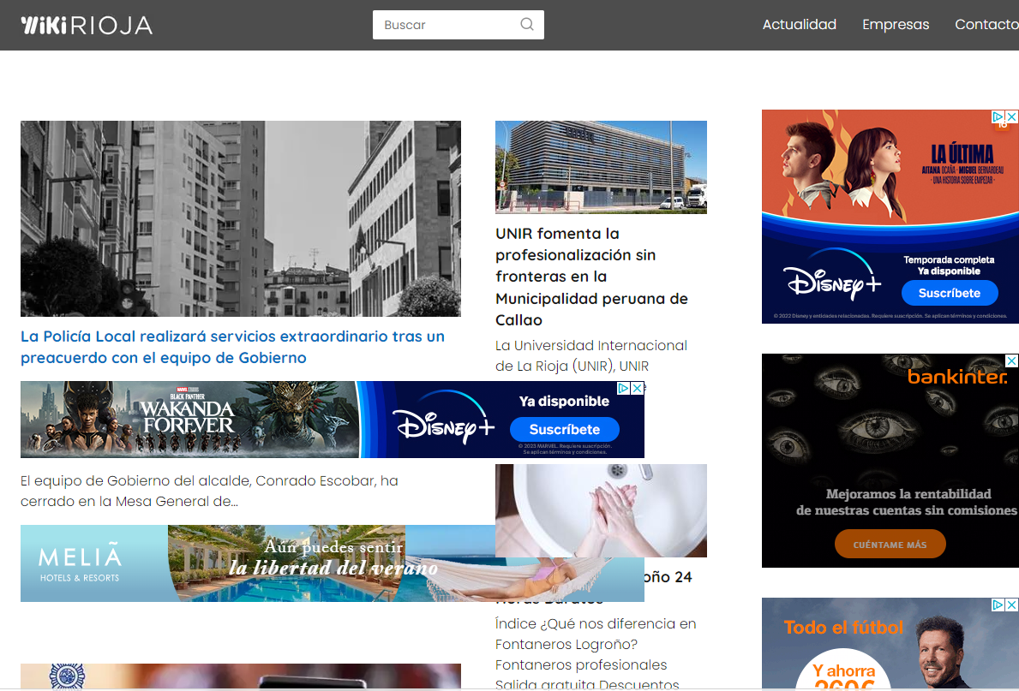This screenshot has height=691, width=1019.
Task: Open AdChoices info on La Última ad
Action: (x=998, y=116)
